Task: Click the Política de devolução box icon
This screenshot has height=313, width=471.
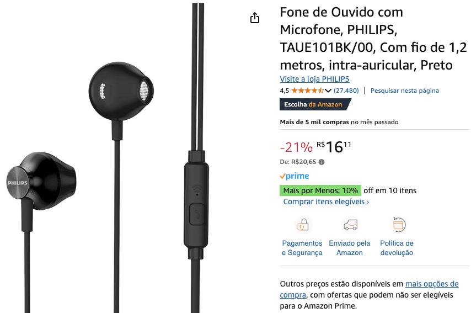Action: 398,225
